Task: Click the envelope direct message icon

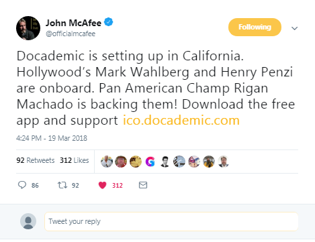Action: click(143, 185)
